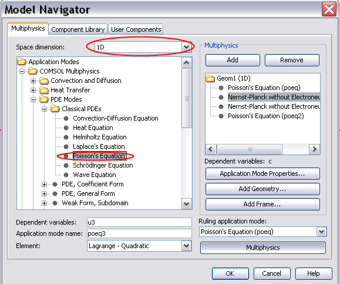Click the Multiphysics list scroll right arrow
The height and width of the screenshot is (284, 340).
click(x=314, y=149)
